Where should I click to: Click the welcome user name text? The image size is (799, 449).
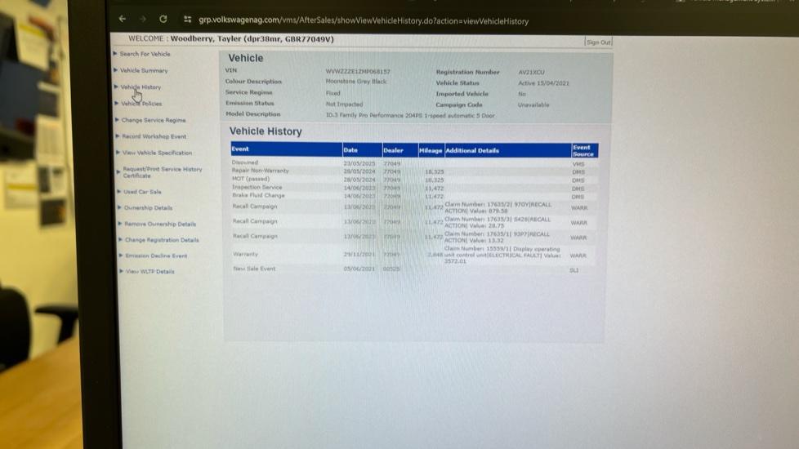[252, 39]
